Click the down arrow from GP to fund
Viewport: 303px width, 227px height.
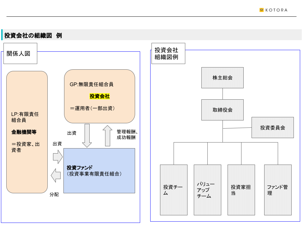click(x=87, y=136)
